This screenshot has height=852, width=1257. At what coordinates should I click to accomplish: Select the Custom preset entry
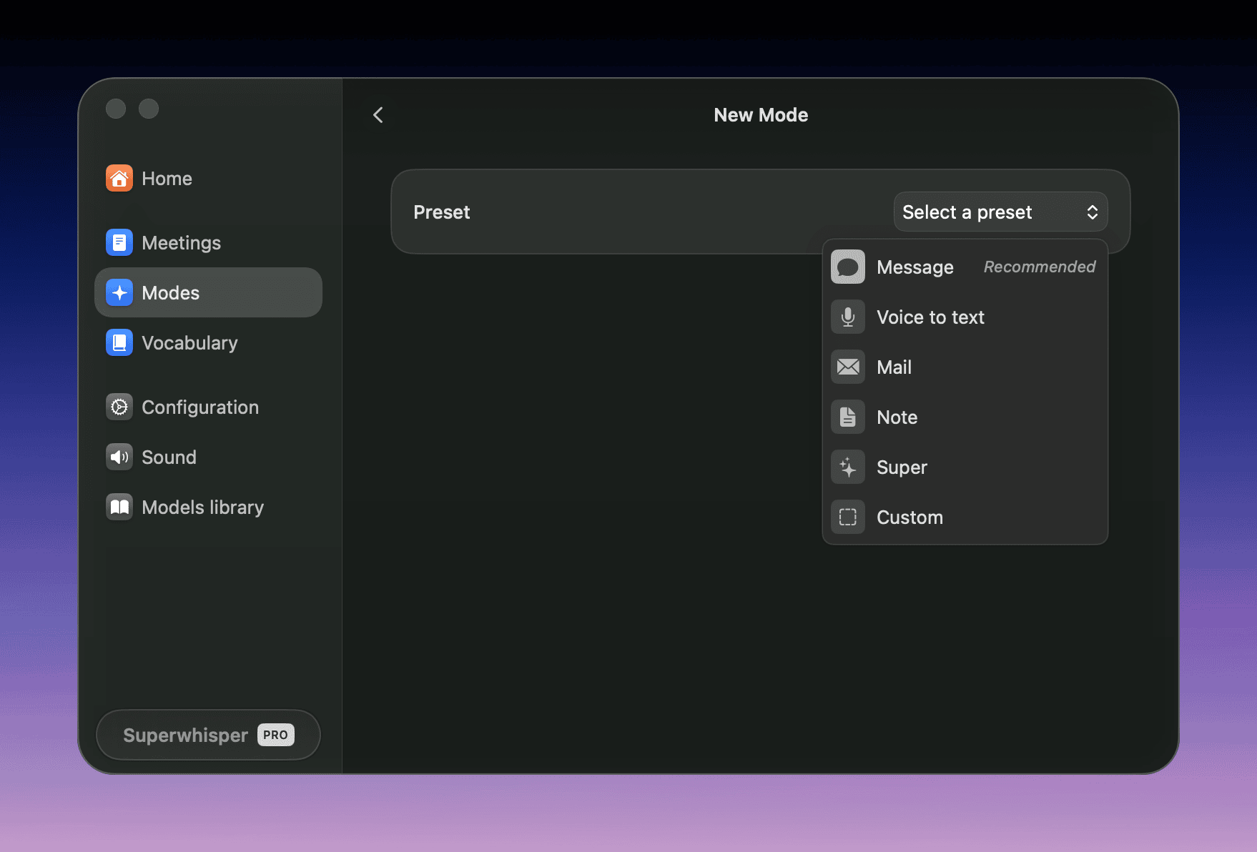[x=965, y=517]
